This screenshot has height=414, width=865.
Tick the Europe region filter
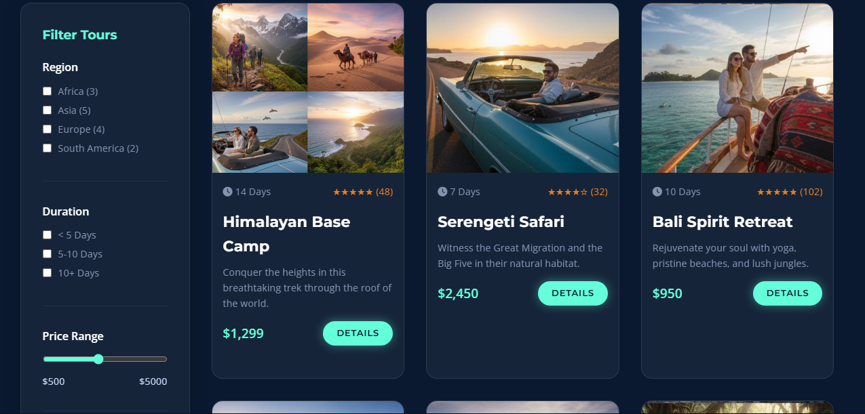(x=47, y=129)
